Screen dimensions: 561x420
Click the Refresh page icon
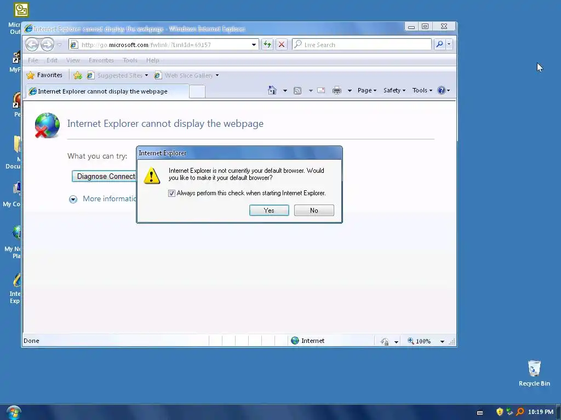(x=267, y=45)
